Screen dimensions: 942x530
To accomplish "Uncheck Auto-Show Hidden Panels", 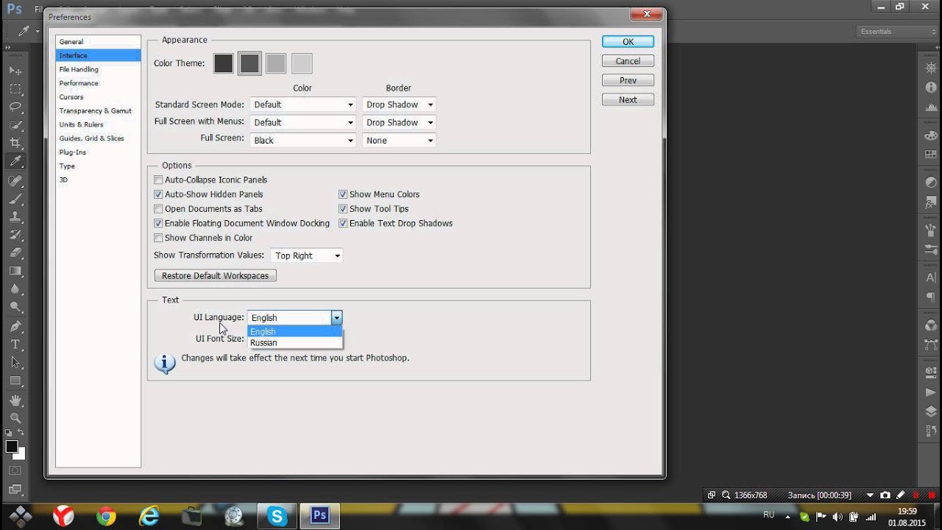I will 158,194.
